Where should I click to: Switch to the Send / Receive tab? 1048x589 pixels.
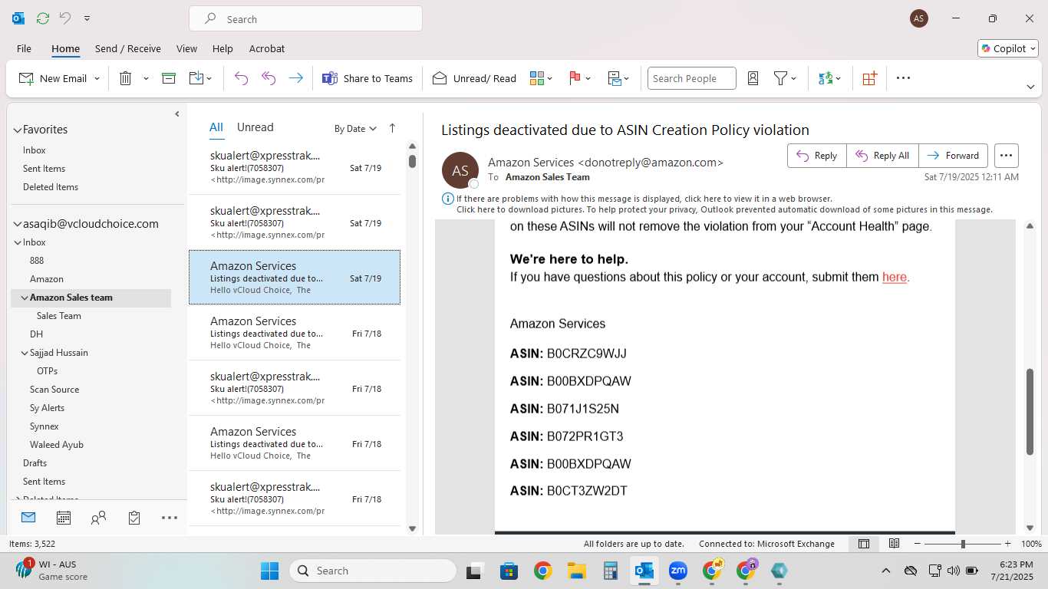(x=127, y=48)
